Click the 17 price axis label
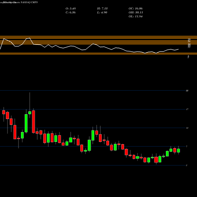The width and height of the screenshot is (197, 197). [187, 109]
